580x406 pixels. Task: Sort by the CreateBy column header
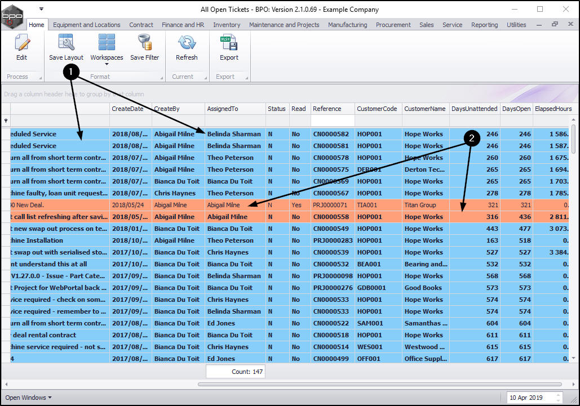tap(178, 109)
